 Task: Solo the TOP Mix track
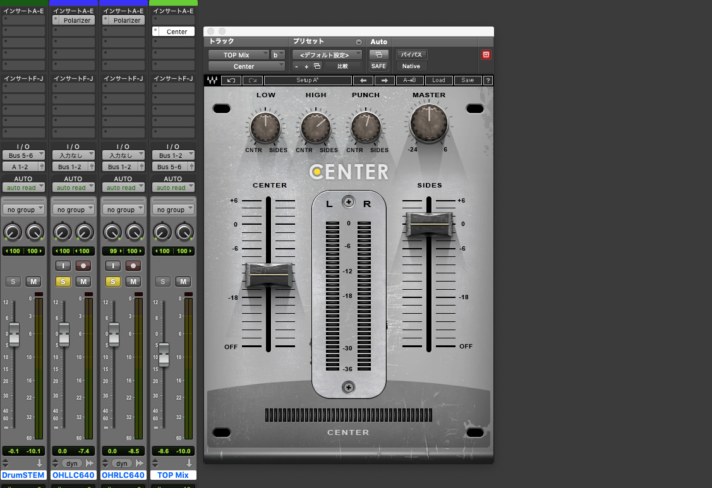163,282
